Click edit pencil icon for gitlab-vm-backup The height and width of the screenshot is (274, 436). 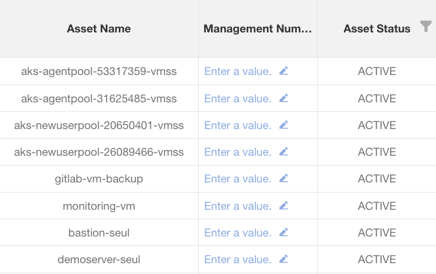[x=283, y=179]
